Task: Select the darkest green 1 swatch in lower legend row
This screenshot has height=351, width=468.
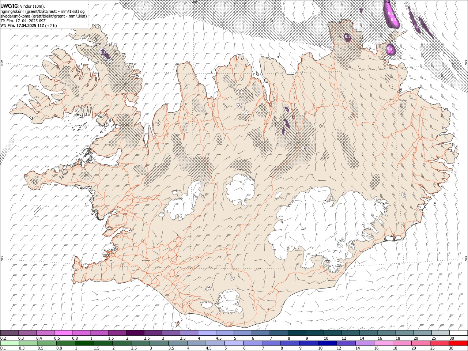Action: 84,343
